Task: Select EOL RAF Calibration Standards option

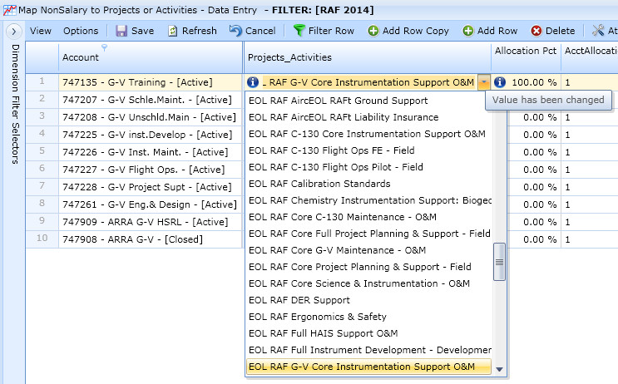Action: pyautogui.click(x=369, y=184)
